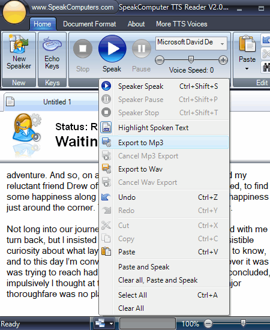270x330 pixels.
Task: Switch to the Home ribbon tab
Action: (x=43, y=24)
